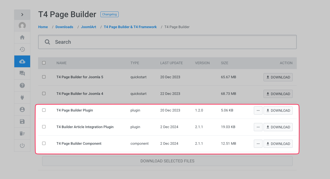
Task: Open more options for Article Integration Plugin
Action: point(258,127)
